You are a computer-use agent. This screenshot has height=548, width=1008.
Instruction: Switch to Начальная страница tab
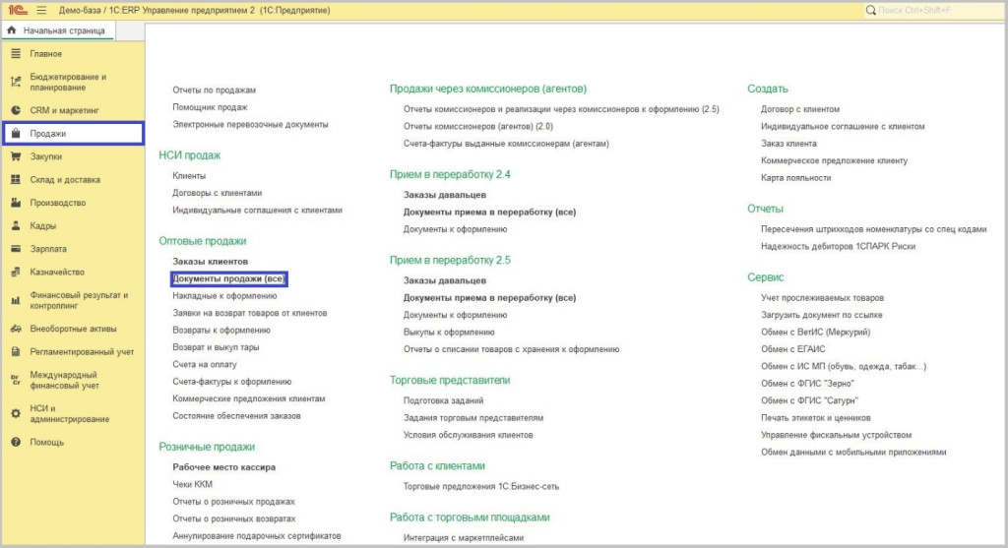(57, 31)
